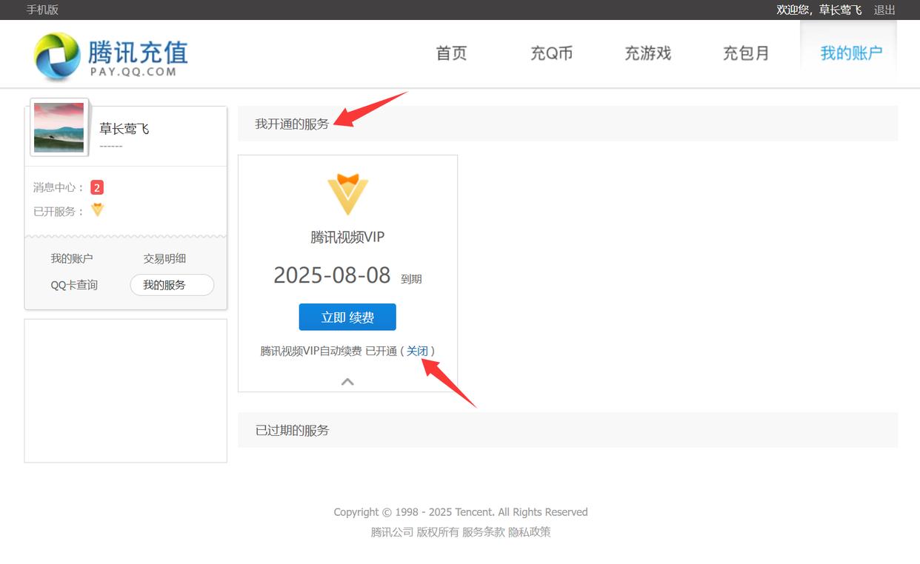Click the 2025-08-08 expiry date
This screenshot has height=564, width=920.
(332, 275)
